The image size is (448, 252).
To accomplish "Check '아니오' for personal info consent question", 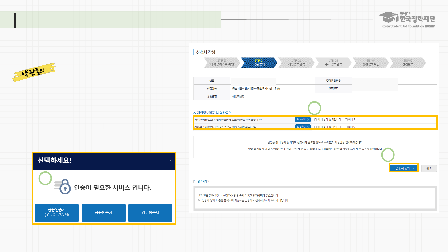I will [346, 119].
